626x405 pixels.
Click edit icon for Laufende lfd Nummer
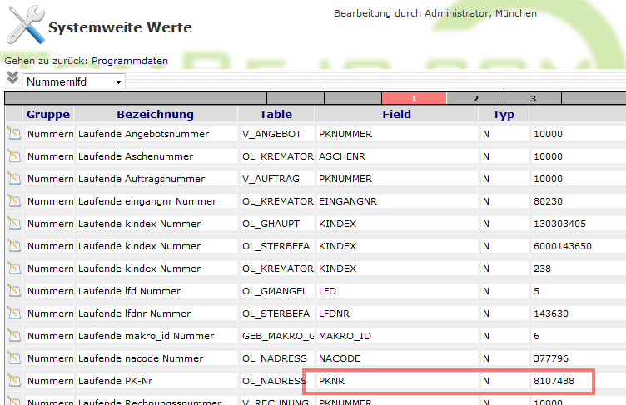(14, 291)
